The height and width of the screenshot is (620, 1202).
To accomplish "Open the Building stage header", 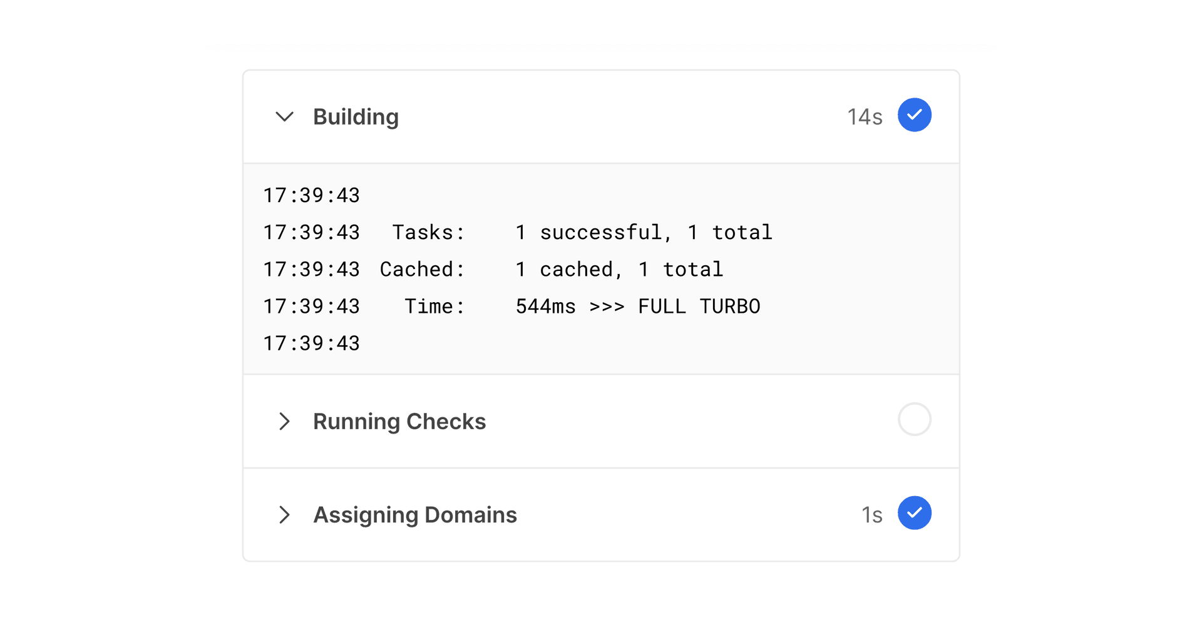I will pyautogui.click(x=356, y=117).
